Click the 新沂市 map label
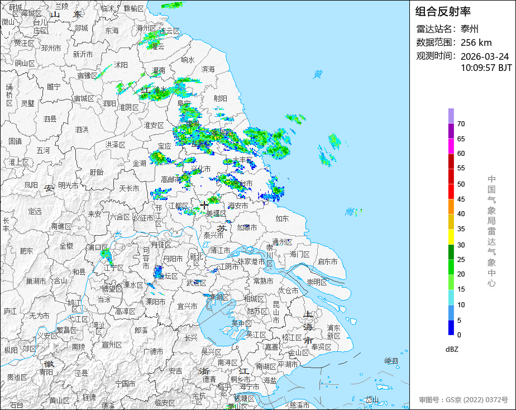516x410 pixels. 83,54
